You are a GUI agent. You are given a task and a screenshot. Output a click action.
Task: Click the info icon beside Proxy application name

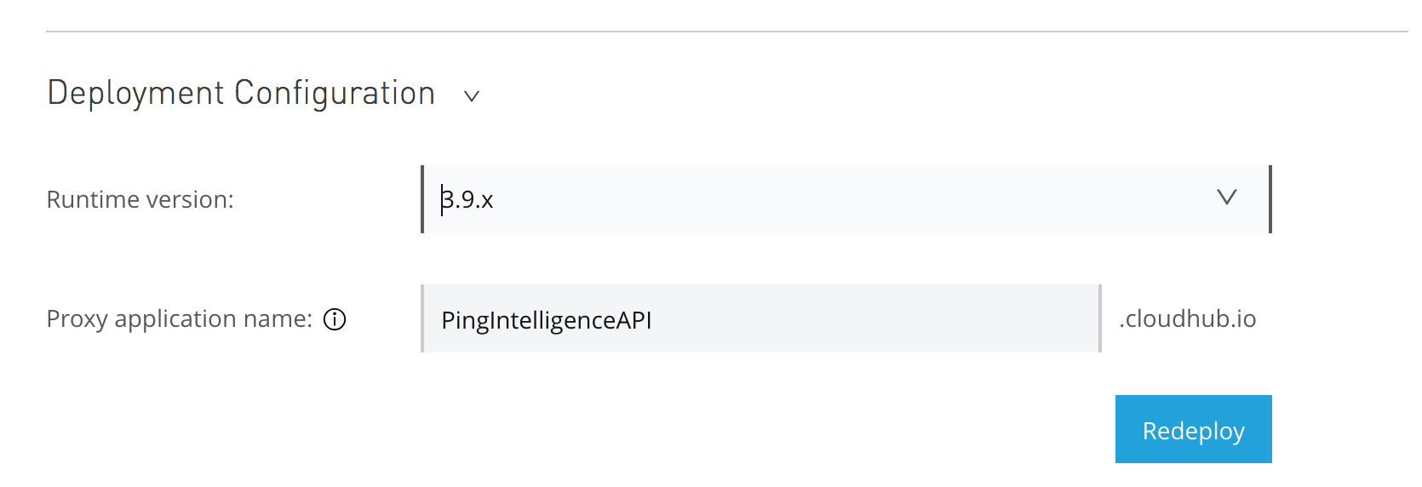[335, 319]
